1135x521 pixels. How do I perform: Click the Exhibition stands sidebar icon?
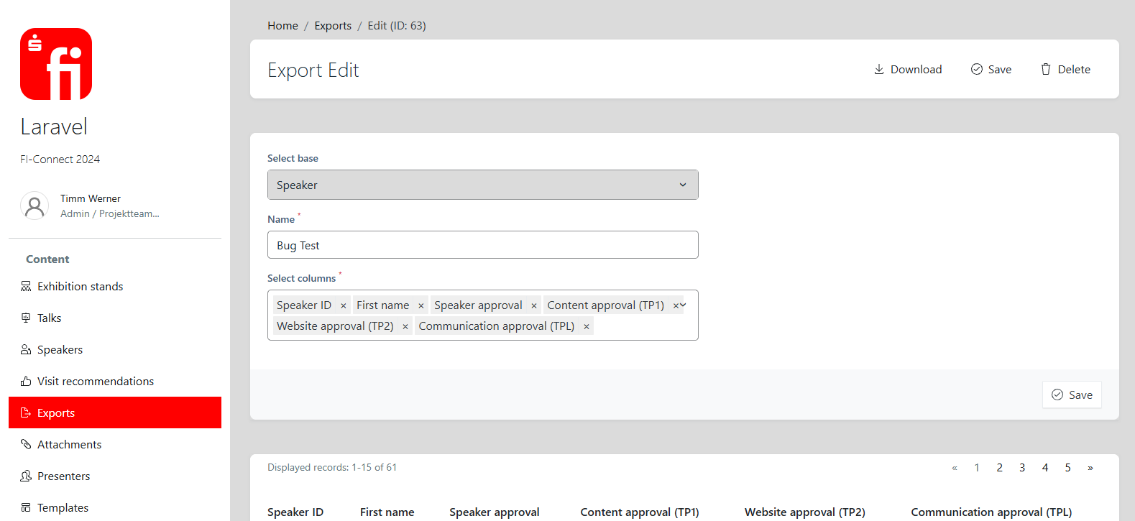[26, 286]
